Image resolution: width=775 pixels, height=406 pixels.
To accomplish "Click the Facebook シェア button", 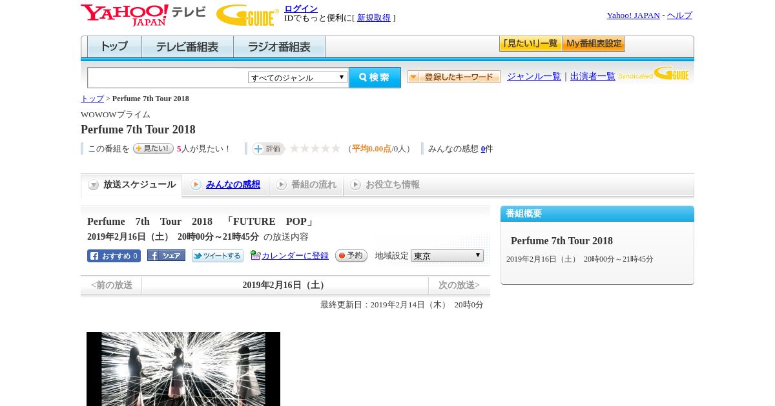I will pyautogui.click(x=166, y=255).
